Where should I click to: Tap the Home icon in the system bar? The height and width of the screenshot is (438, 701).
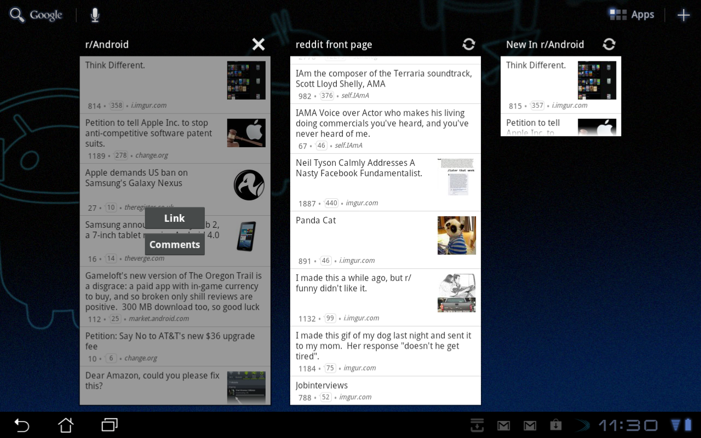click(x=66, y=425)
